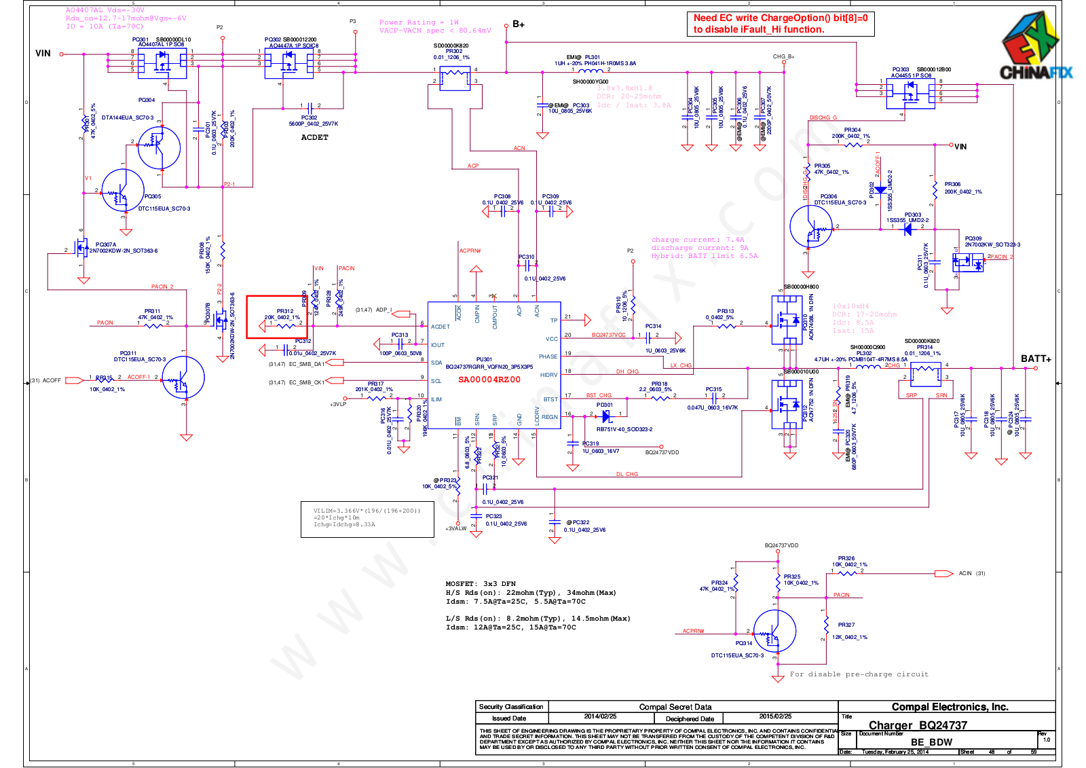This screenshot has height=768, width=1086.
Task: Click the EC ChargeOption note box
Action: click(x=781, y=24)
